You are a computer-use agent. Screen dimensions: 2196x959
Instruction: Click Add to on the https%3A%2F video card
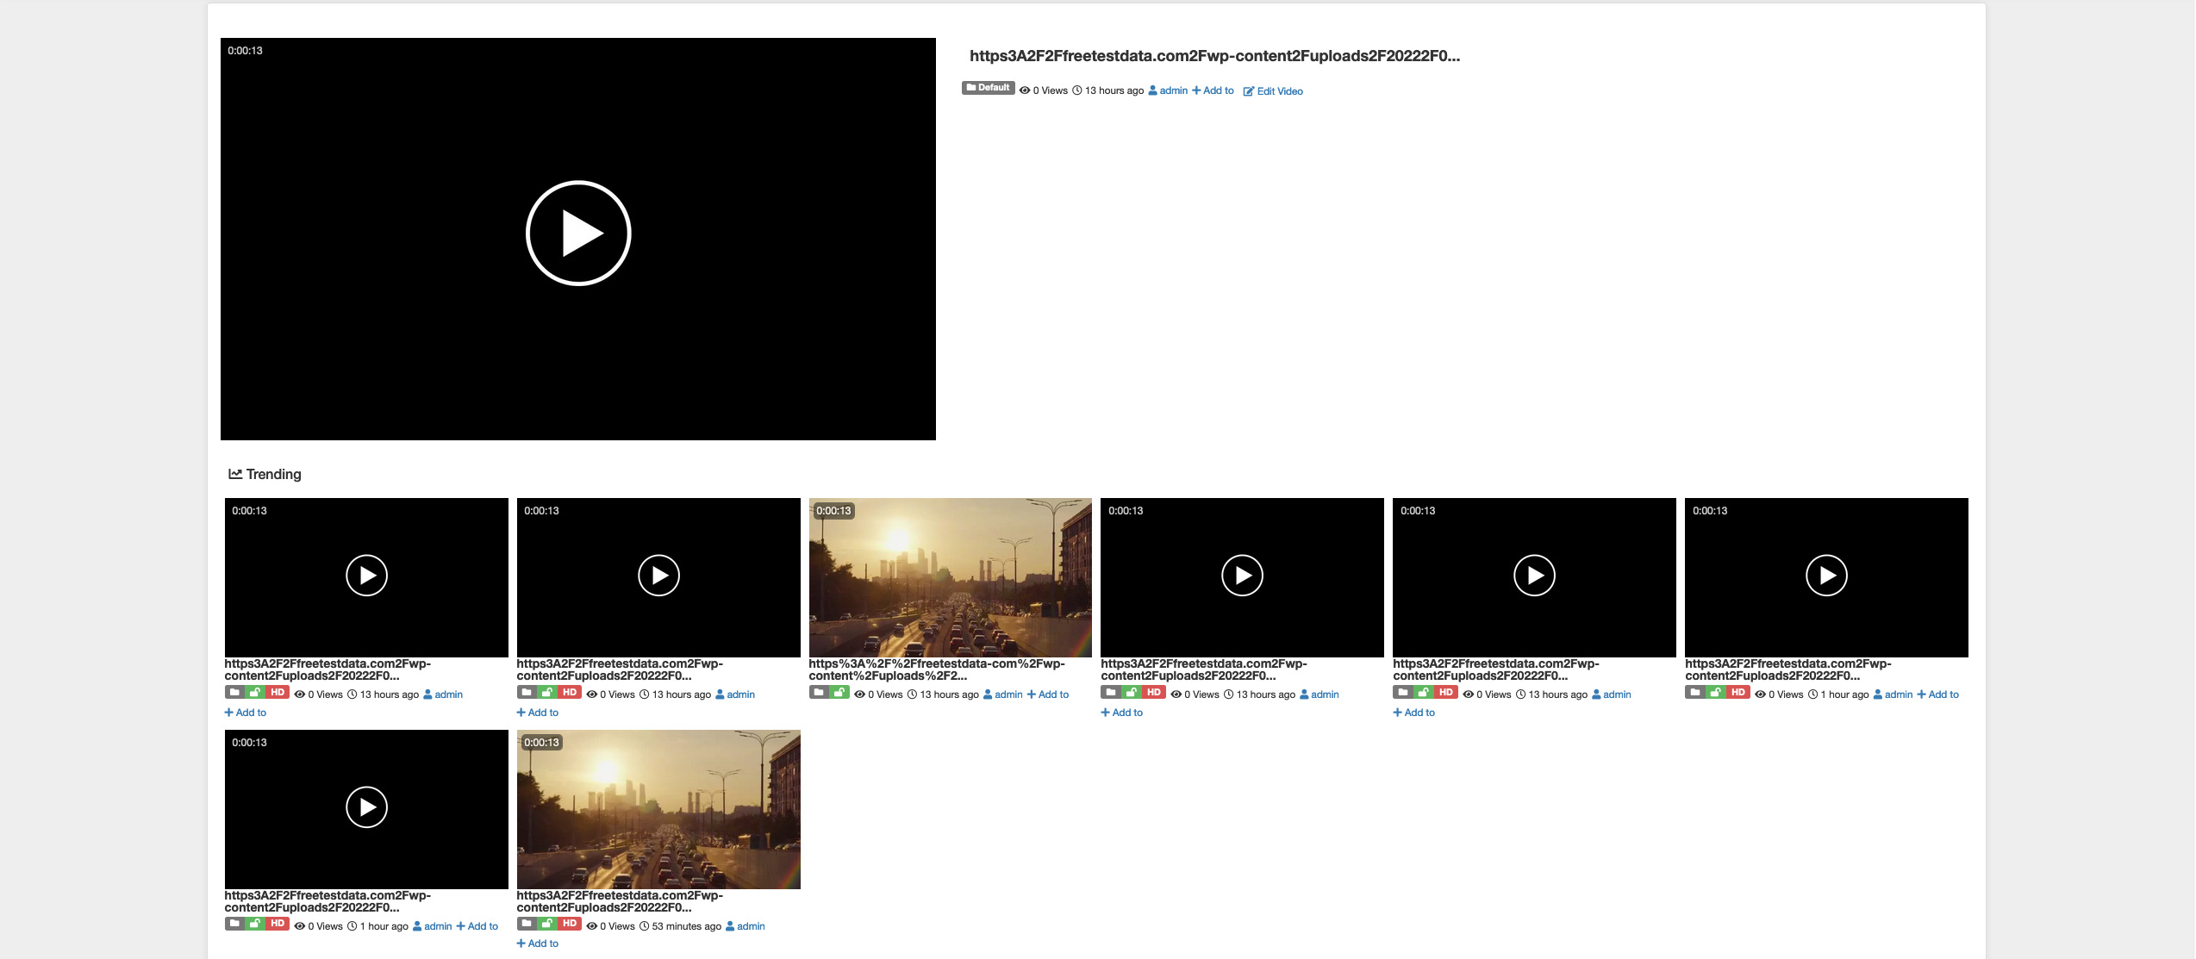tap(1048, 694)
